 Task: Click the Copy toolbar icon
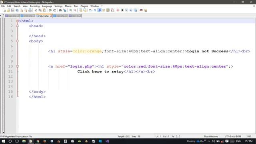pos(40,10)
